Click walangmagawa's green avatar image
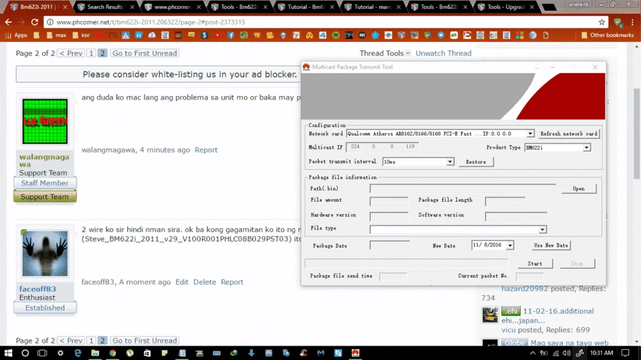The width and height of the screenshot is (641, 360). point(45,122)
